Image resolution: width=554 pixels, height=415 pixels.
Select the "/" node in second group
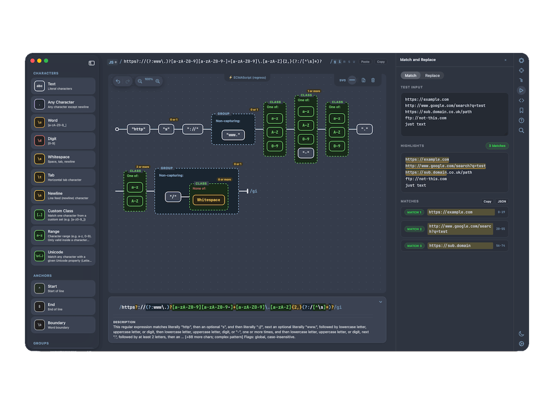coord(173,197)
